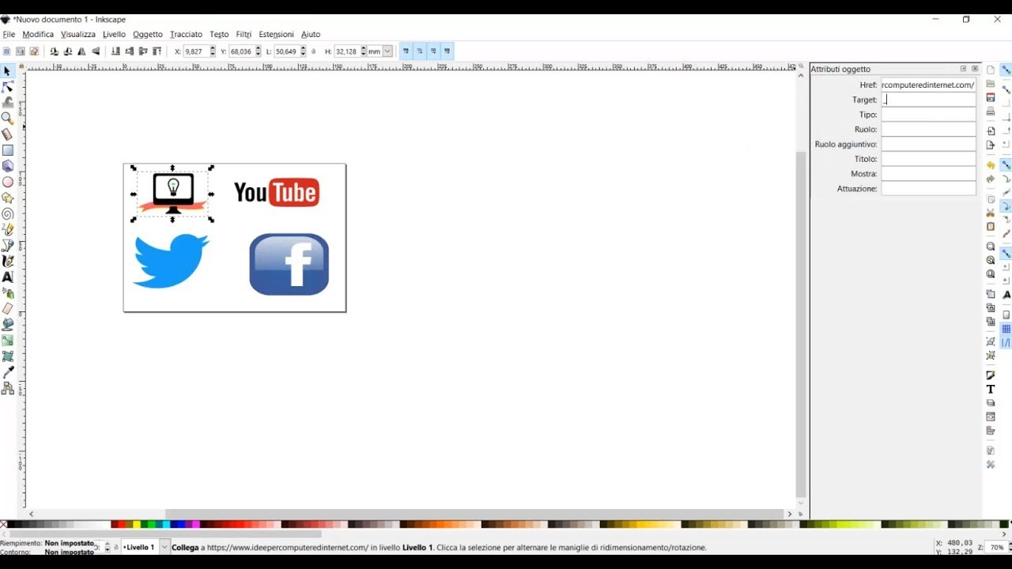Screen dimensions: 1012x569
Task: Toggle lock width and height ratio
Action: (313, 51)
